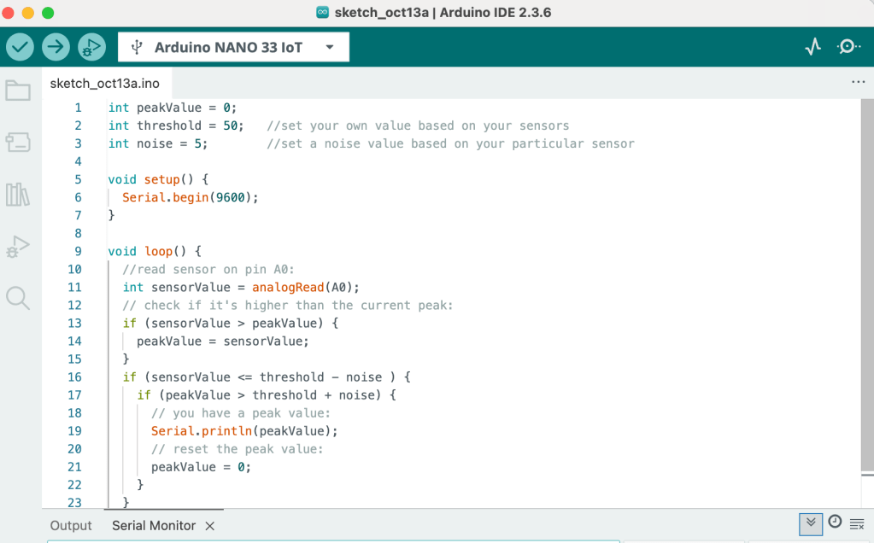Open the Library Manager books icon
Screen dimensions: 874x543
pos(18,195)
